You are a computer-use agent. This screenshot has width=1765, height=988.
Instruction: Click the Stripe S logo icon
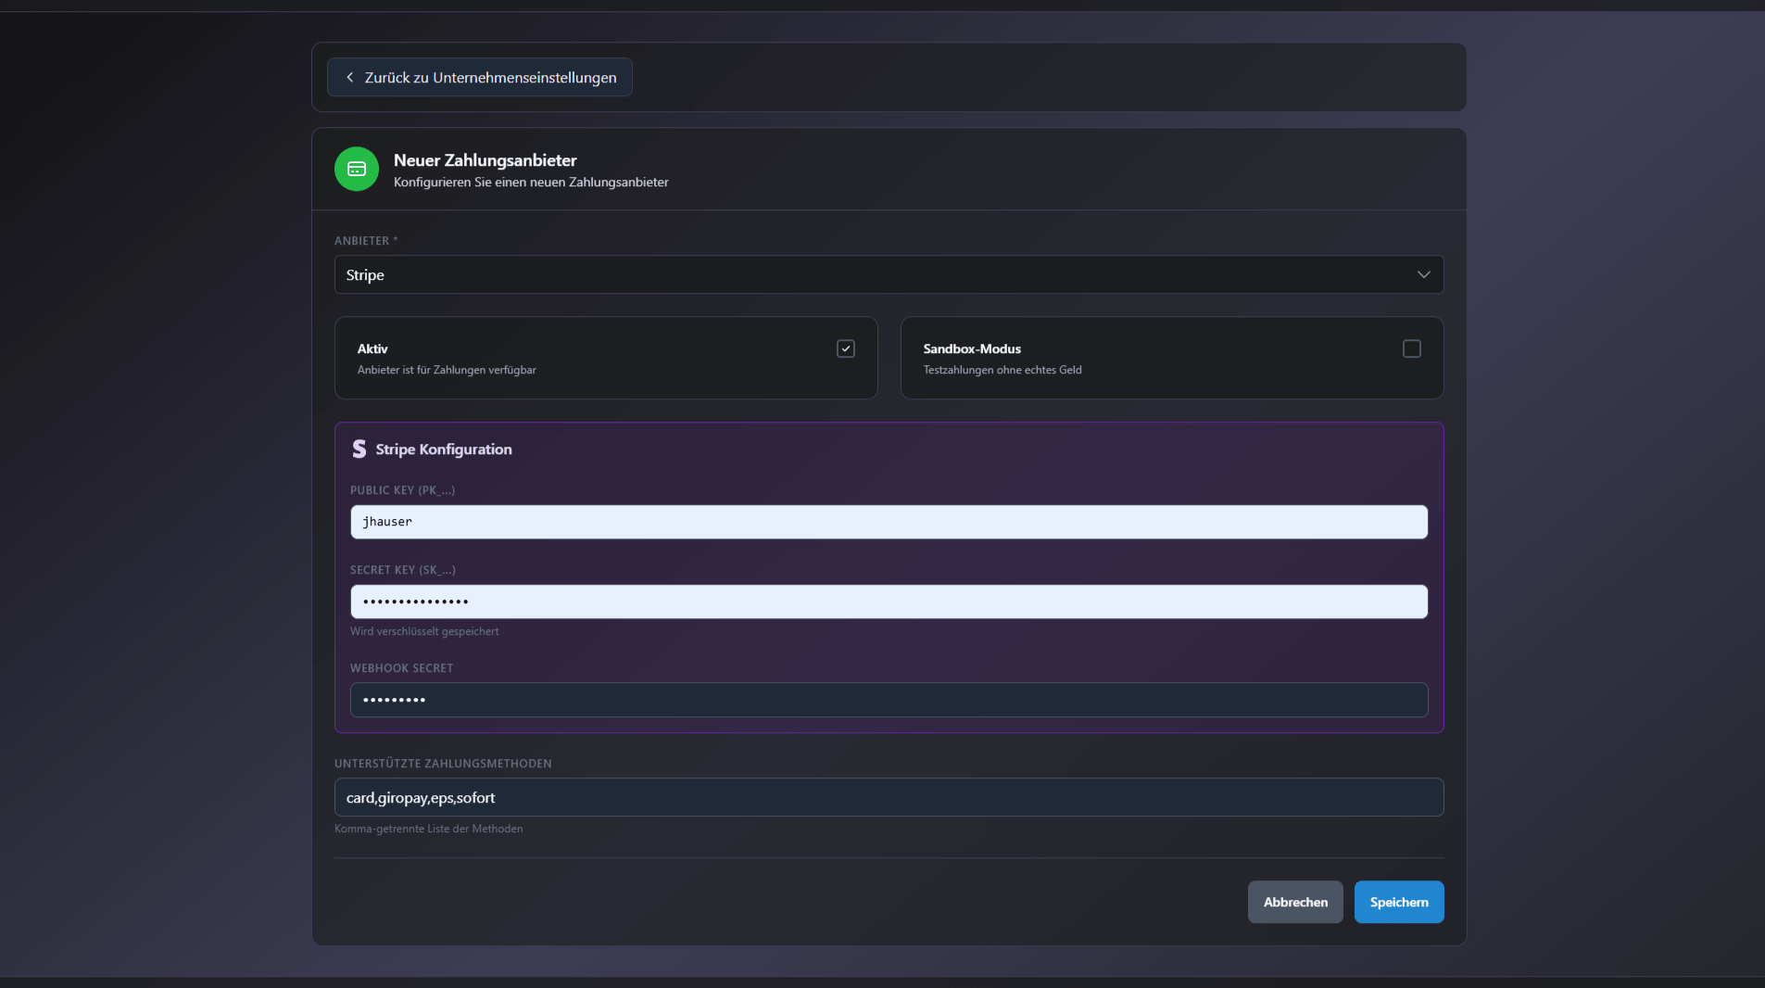coord(359,450)
